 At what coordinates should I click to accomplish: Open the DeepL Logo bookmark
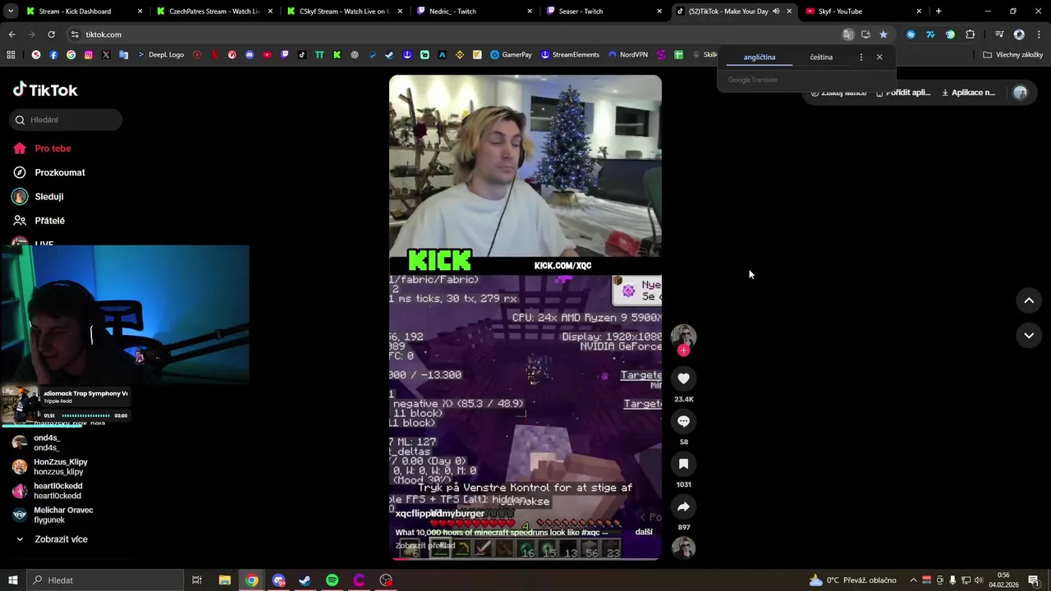pos(161,55)
